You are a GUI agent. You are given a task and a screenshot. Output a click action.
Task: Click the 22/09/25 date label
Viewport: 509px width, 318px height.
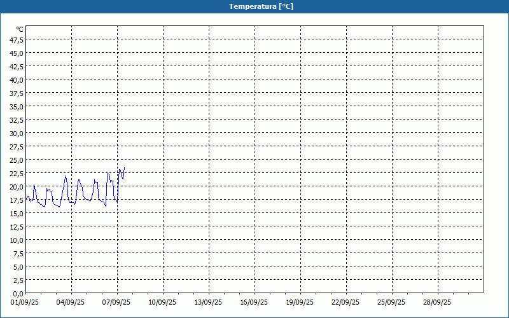[x=345, y=303]
